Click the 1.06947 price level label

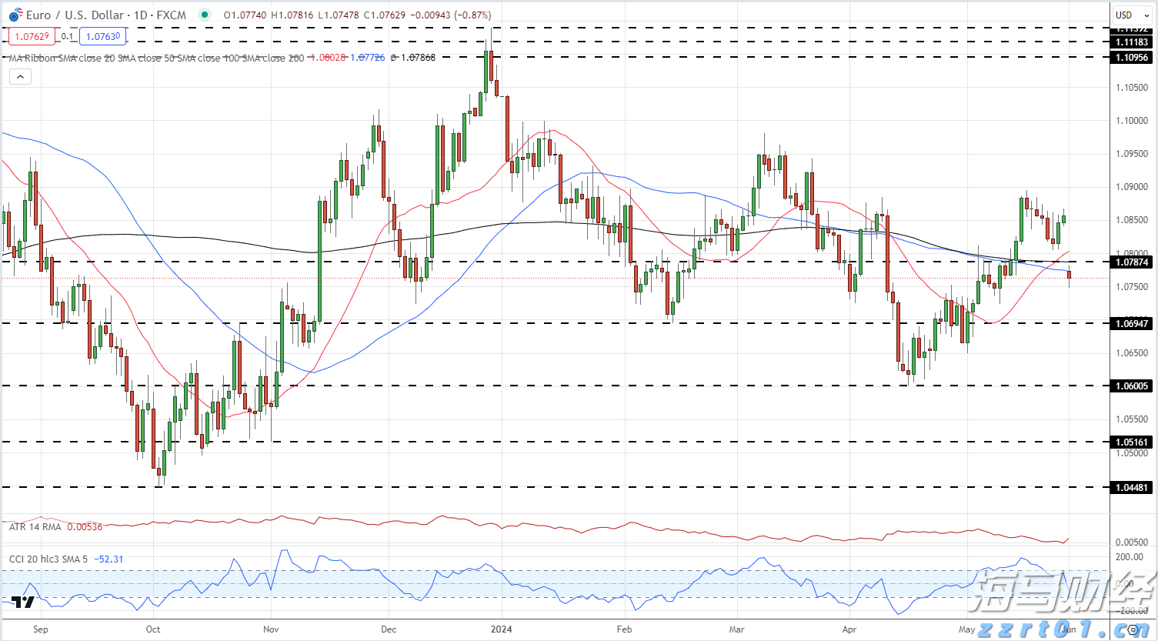[x=1132, y=323]
